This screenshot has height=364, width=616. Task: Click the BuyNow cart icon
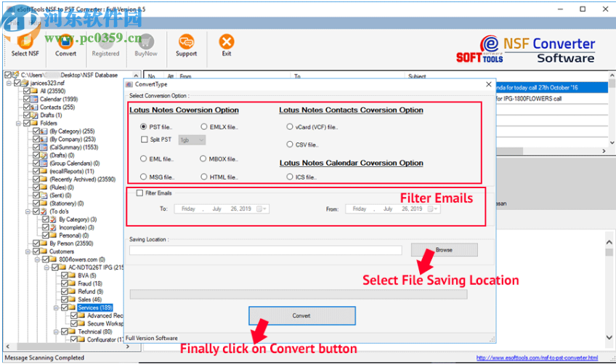(146, 41)
